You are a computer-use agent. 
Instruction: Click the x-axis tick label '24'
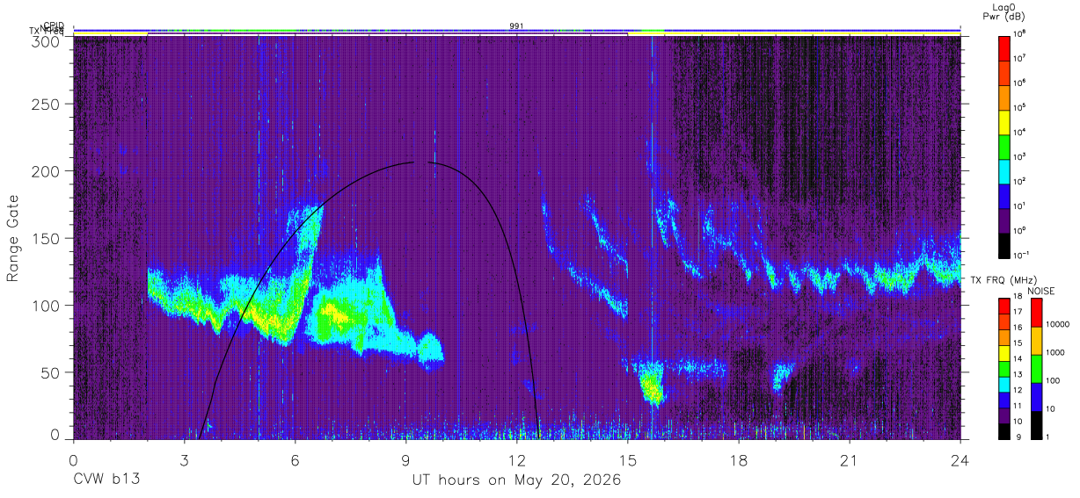click(x=960, y=460)
